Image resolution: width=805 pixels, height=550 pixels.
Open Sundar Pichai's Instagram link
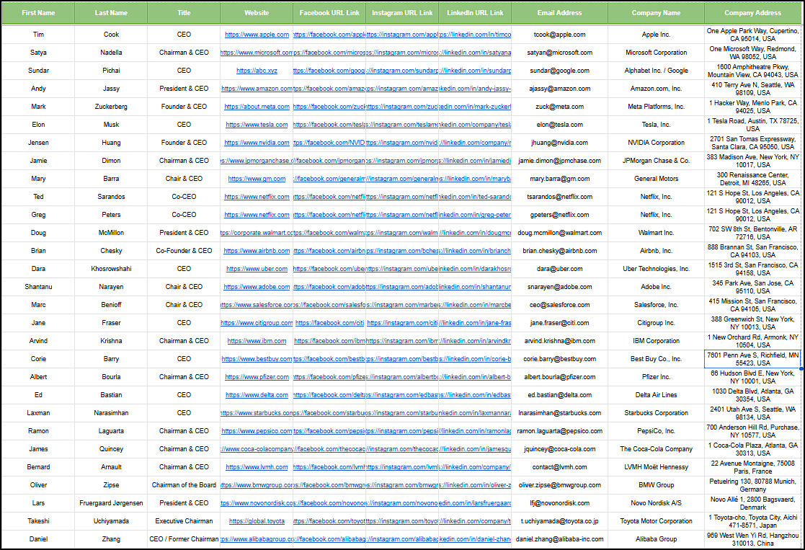click(402, 71)
